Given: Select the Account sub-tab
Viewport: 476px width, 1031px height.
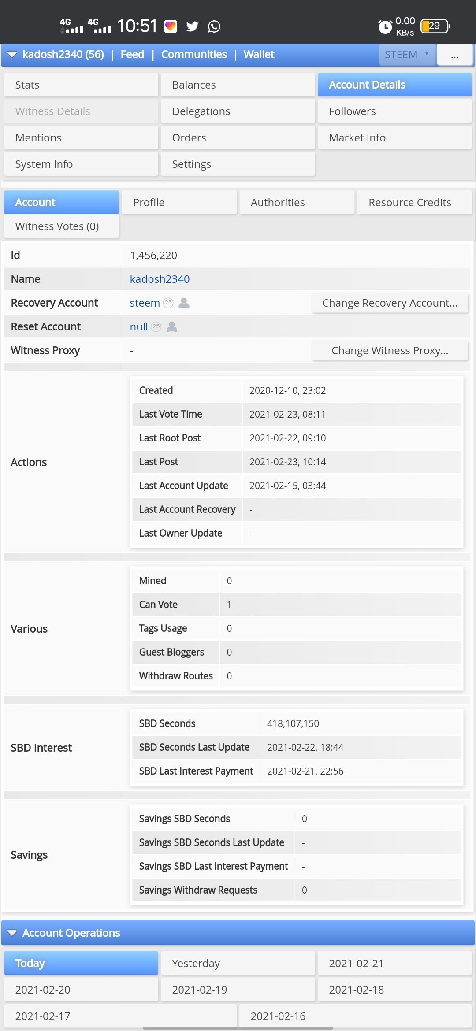Looking at the screenshot, I should tap(61, 202).
